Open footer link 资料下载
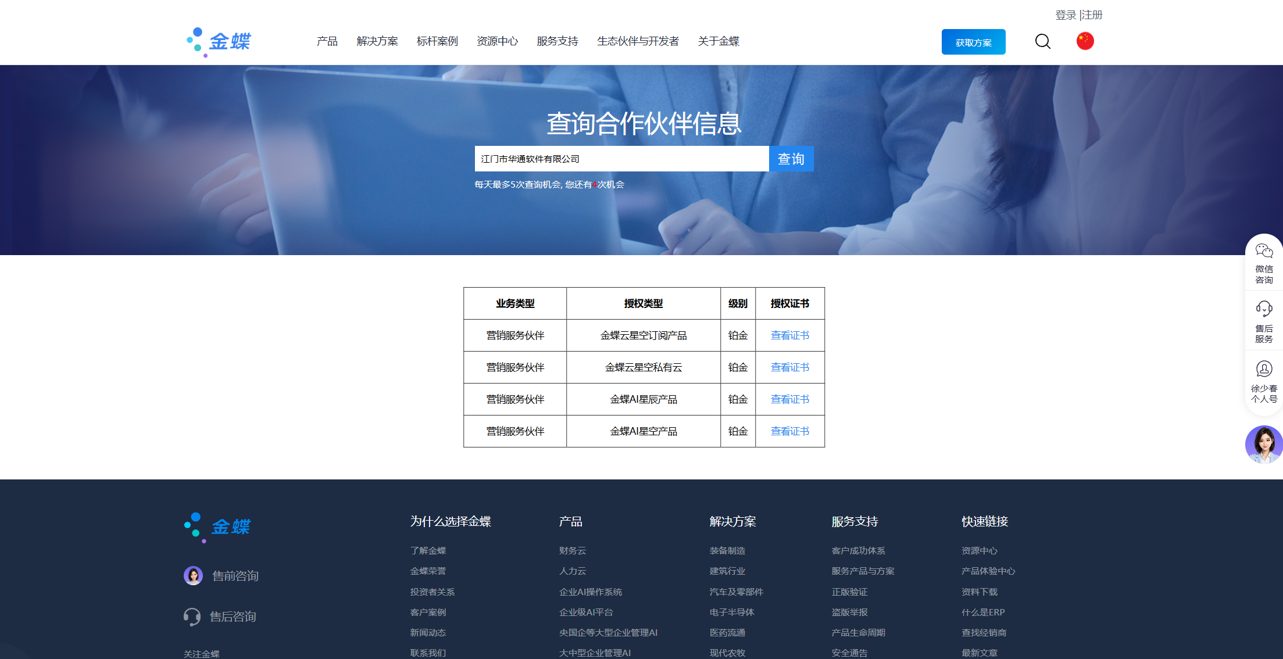The width and height of the screenshot is (1283, 659). (980, 592)
